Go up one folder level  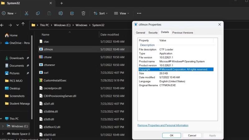23,24
